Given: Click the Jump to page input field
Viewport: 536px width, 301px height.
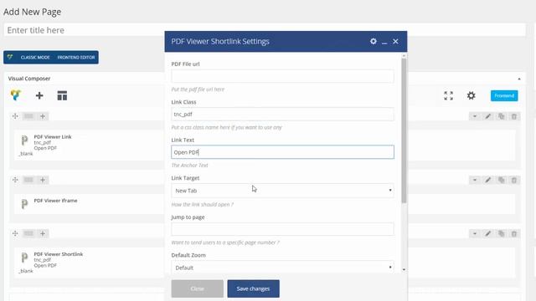Looking at the screenshot, I should (x=282, y=229).
